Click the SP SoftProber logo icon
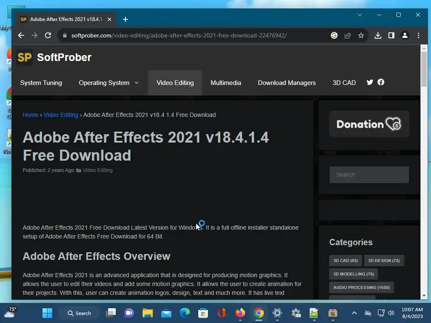 point(24,57)
